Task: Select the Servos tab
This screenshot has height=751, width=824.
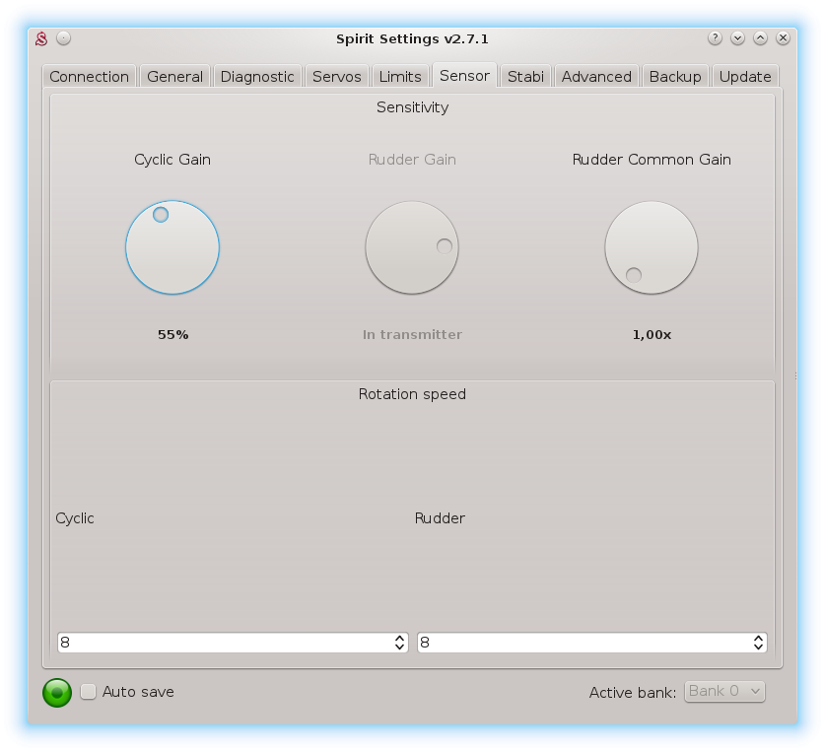Action: pyautogui.click(x=337, y=77)
